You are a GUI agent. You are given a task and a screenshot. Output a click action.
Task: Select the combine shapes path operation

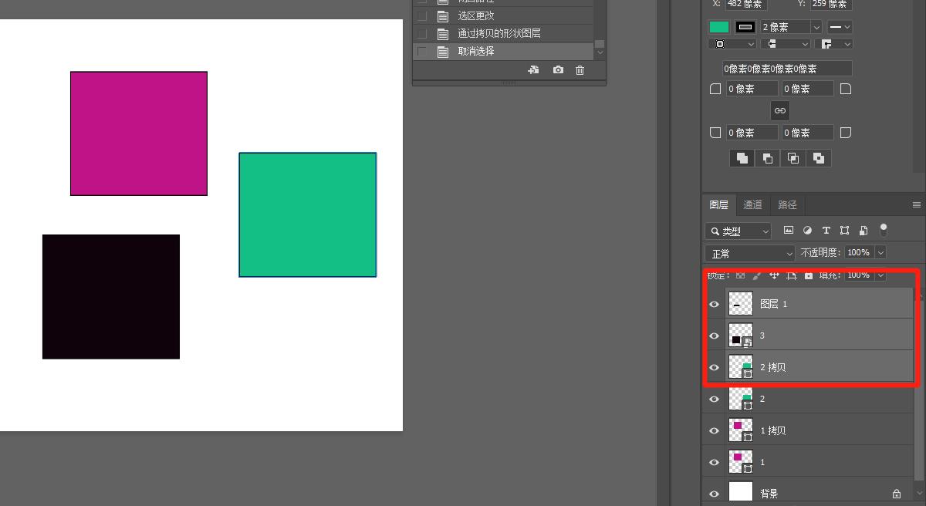pyautogui.click(x=742, y=158)
